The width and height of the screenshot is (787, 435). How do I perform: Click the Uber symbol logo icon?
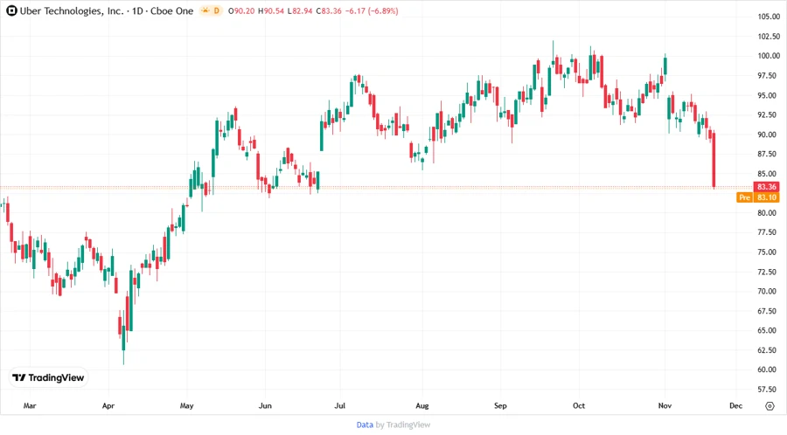[11, 10]
